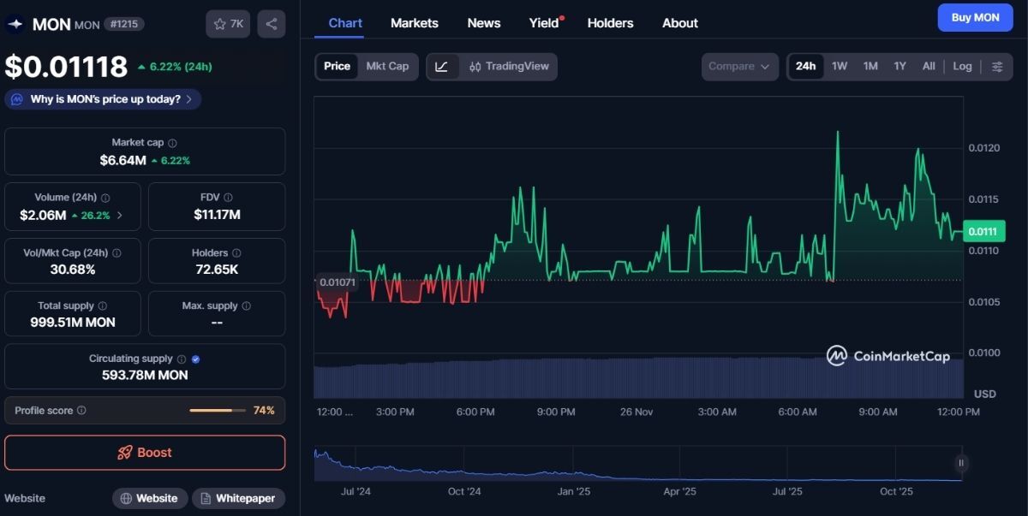1028x516 pixels.
Task: Click the Vol/Mkt Cap info icon
Action: pos(117,253)
